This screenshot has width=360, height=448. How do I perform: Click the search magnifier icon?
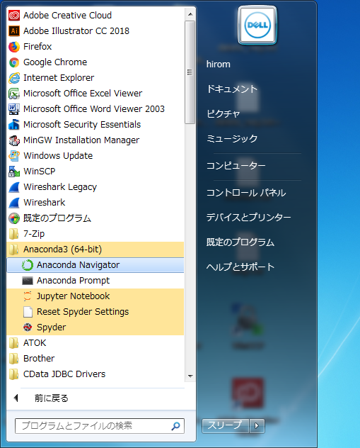[175, 426]
